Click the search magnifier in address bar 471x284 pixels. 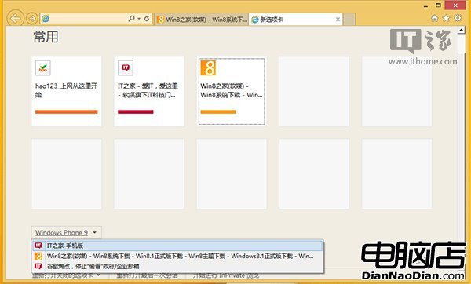[x=131, y=19]
